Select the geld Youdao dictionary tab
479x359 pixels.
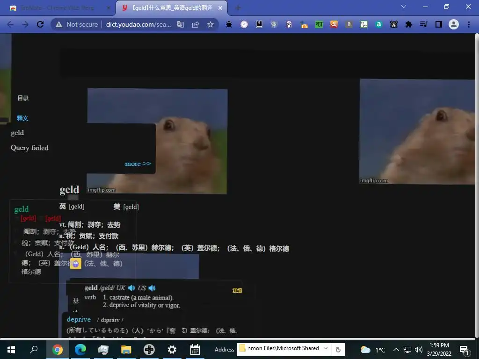point(171,8)
